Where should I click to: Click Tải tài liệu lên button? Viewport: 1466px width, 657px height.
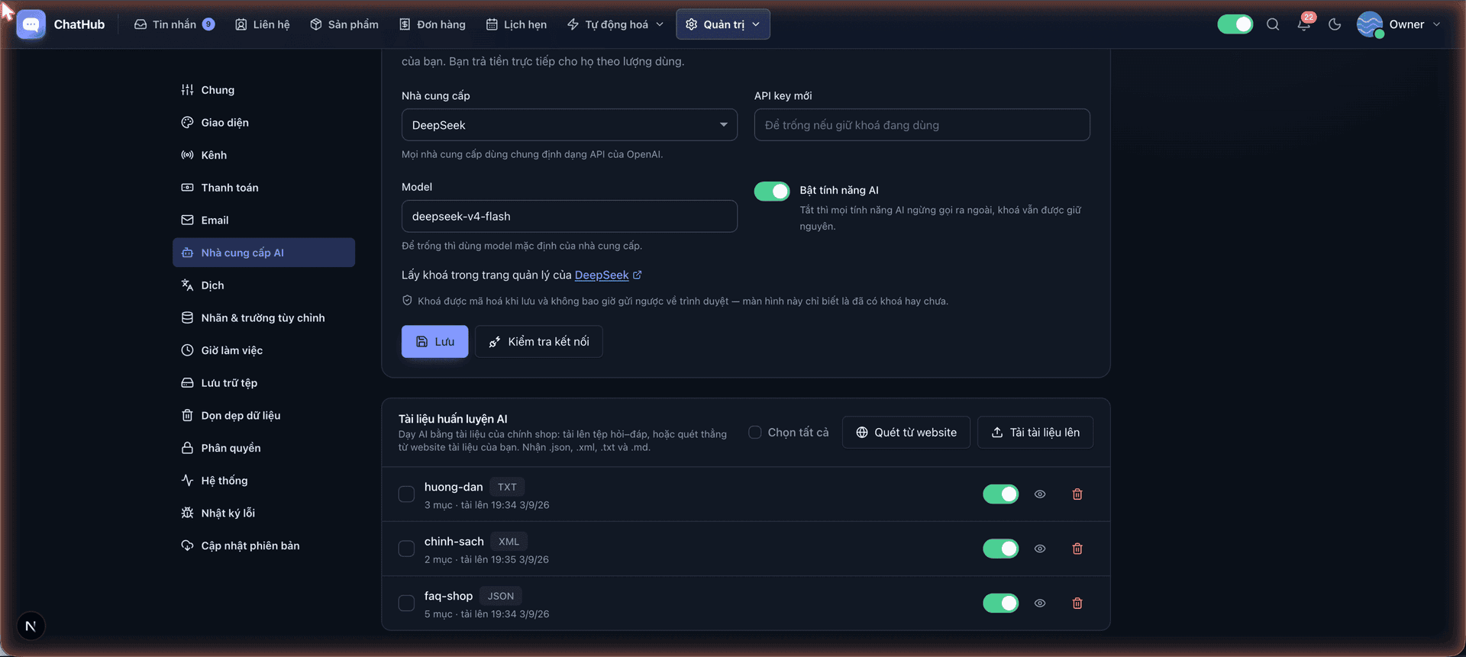pos(1035,433)
